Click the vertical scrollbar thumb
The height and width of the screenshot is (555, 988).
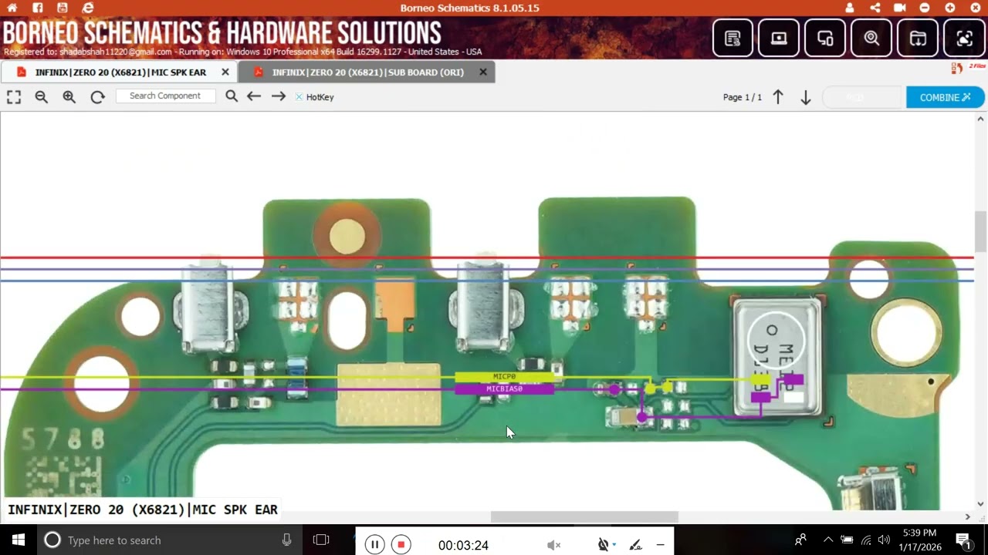point(980,231)
